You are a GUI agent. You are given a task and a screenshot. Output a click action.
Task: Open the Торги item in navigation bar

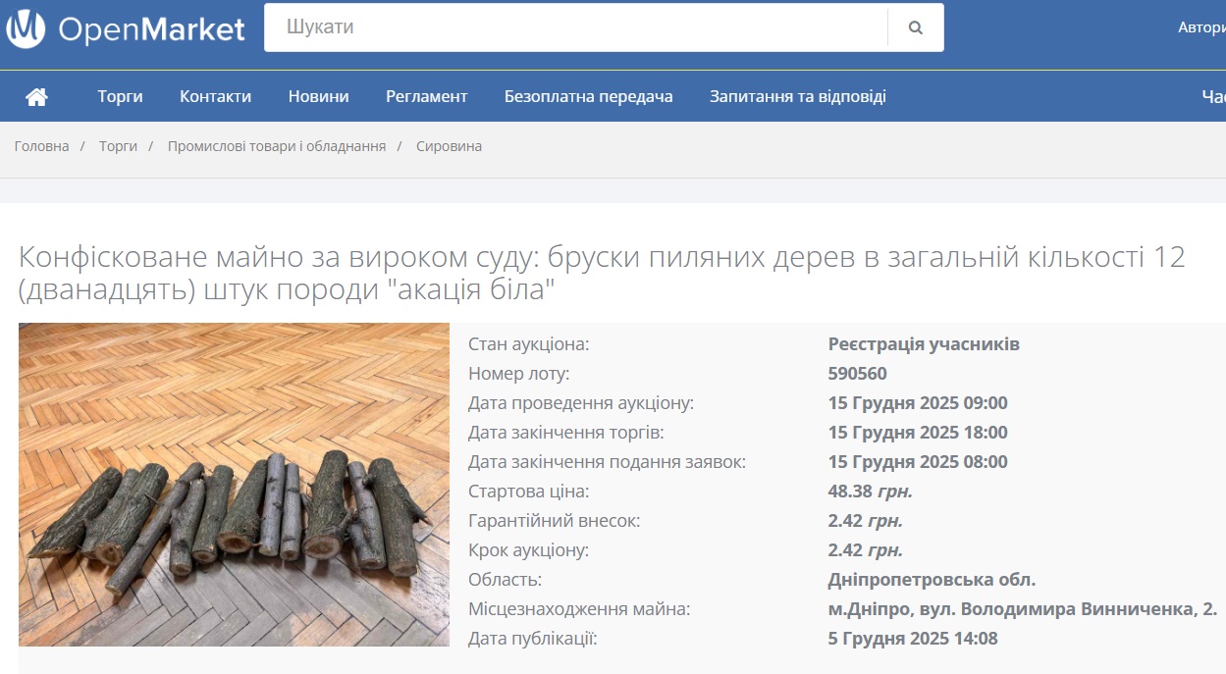(x=120, y=96)
